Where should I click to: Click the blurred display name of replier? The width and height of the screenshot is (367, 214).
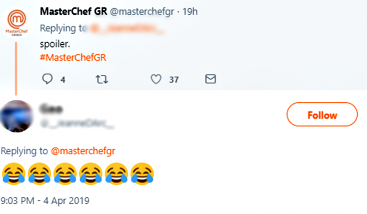tap(52, 108)
